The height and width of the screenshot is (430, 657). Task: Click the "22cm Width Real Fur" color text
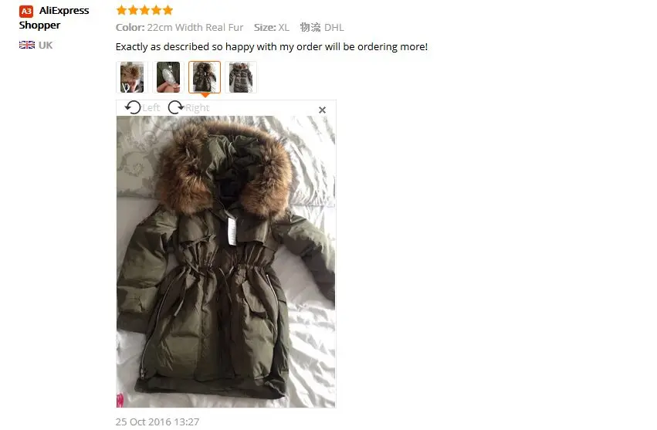tap(195, 27)
